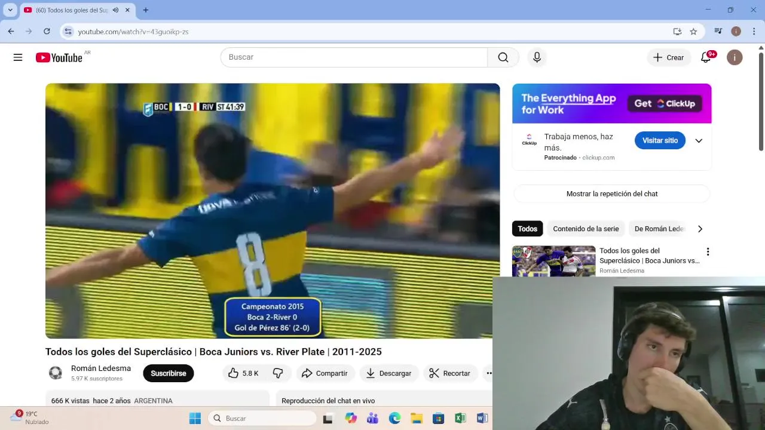Click the ClickUp Everything App banner
This screenshot has height=430, width=765.
611,103
